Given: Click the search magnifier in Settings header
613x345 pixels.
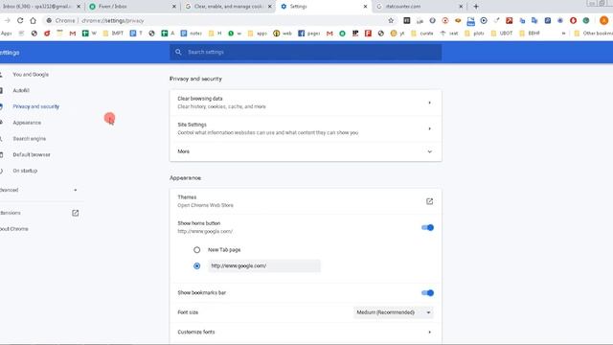Looking at the screenshot, I should (178, 52).
